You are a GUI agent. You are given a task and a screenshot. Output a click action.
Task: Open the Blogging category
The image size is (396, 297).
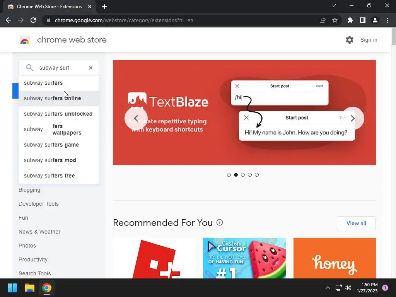(29, 190)
